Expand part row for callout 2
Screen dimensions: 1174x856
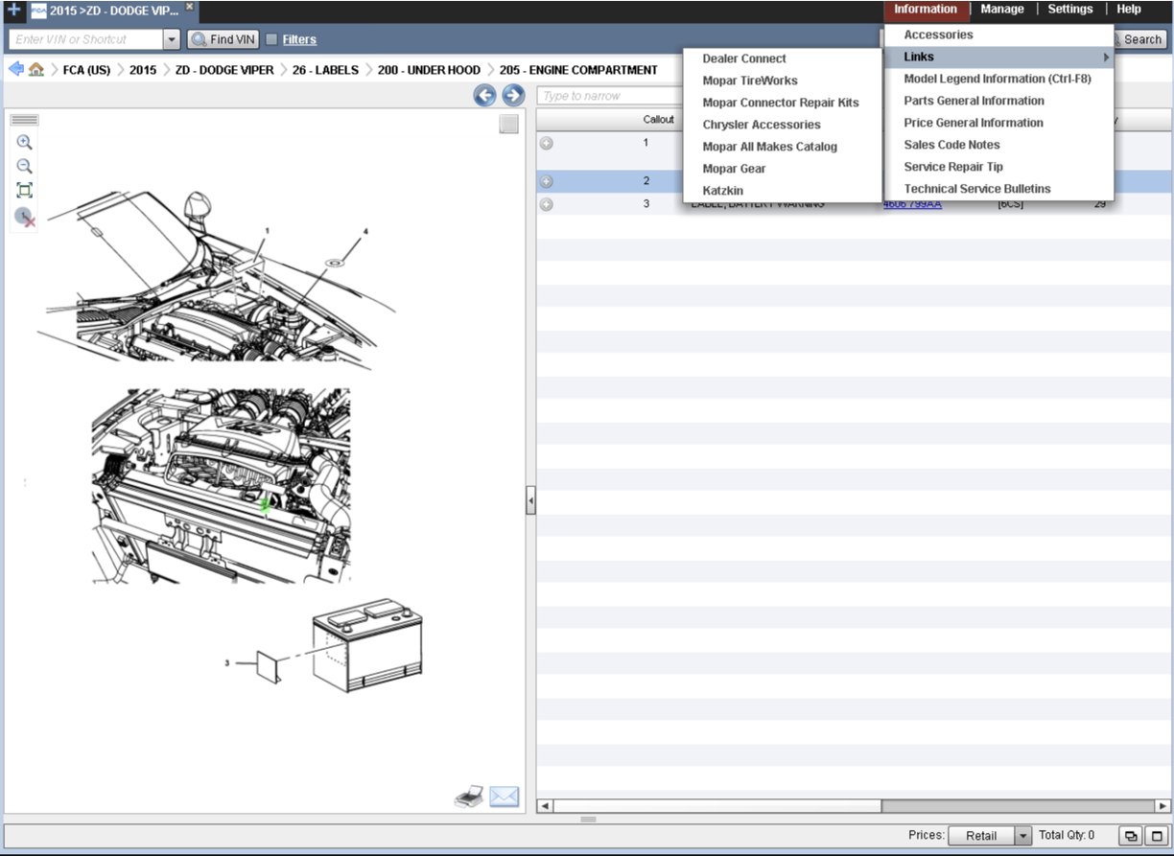click(x=547, y=181)
